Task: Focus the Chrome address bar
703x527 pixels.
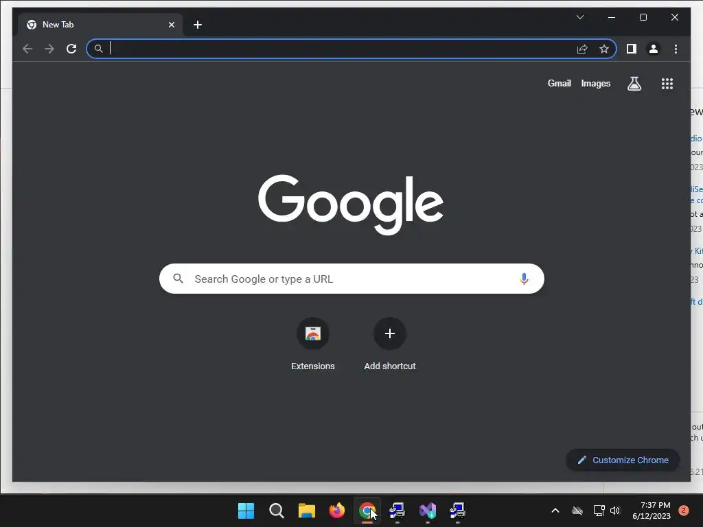Action: click(351, 49)
